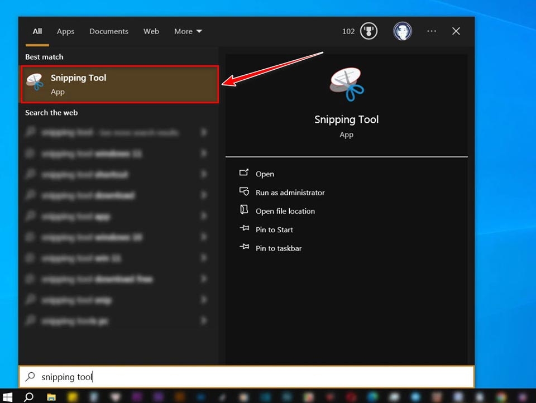The width and height of the screenshot is (536, 403).
Task: Expand the last web suggestion chevron
Action: tap(204, 320)
